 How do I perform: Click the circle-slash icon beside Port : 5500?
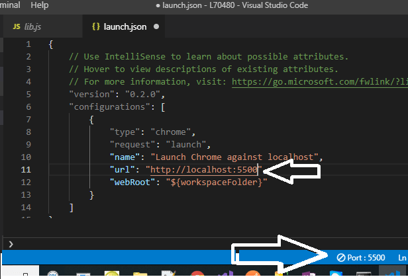click(341, 257)
